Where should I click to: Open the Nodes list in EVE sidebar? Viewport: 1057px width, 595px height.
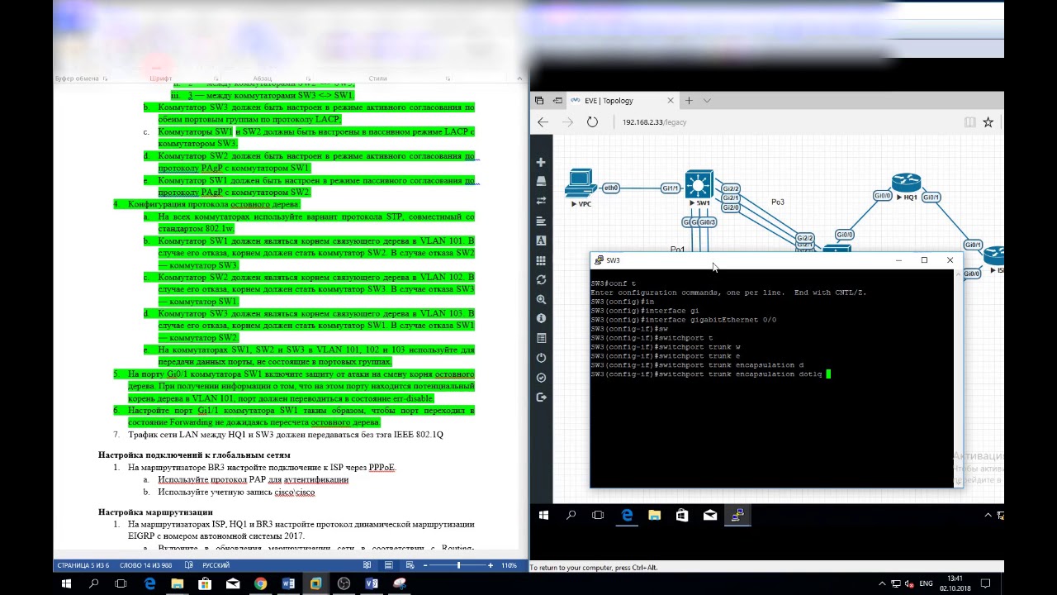(541, 181)
